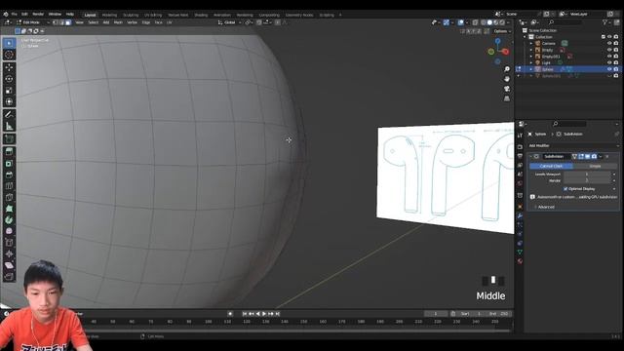624x351 pixels.
Task: Select the Shrink/Fatten tool
Action: pyautogui.click(x=9, y=253)
